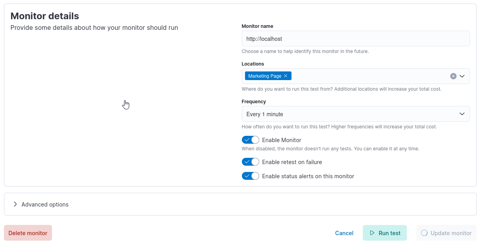Click the Cancel link
The width and height of the screenshot is (479, 243).
[344, 233]
